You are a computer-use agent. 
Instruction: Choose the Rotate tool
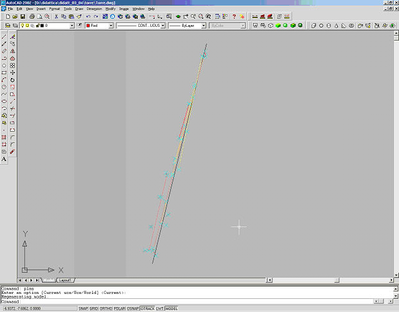tap(12, 80)
